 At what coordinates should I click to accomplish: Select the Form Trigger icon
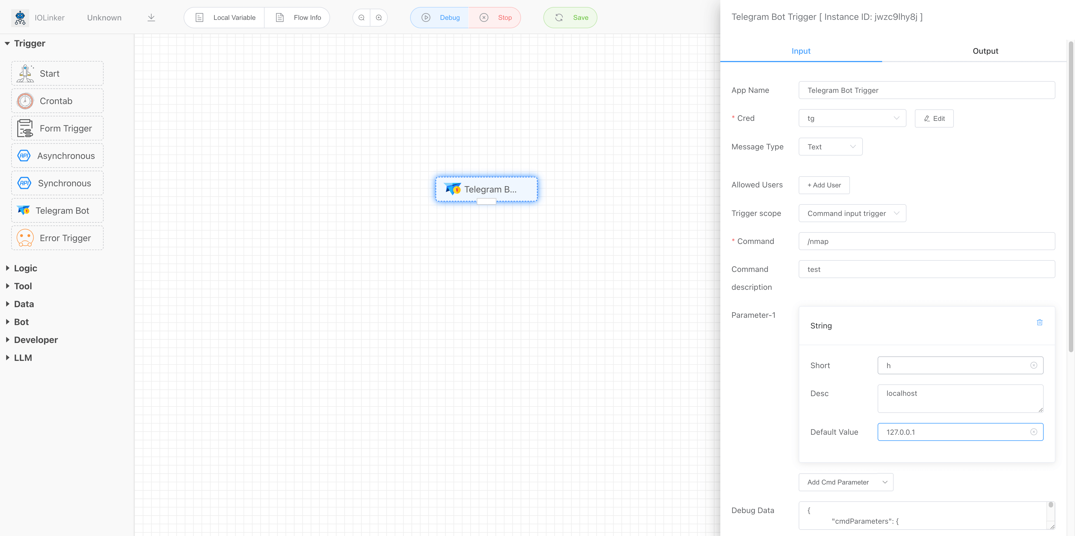(x=25, y=128)
